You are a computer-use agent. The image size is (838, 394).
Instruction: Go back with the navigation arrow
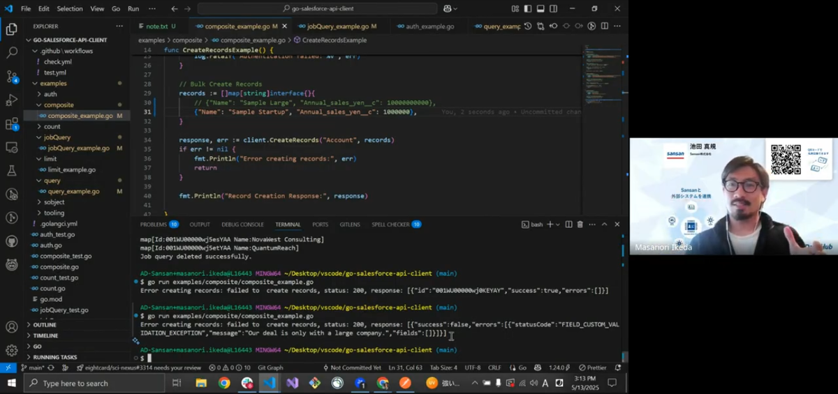[x=175, y=8]
